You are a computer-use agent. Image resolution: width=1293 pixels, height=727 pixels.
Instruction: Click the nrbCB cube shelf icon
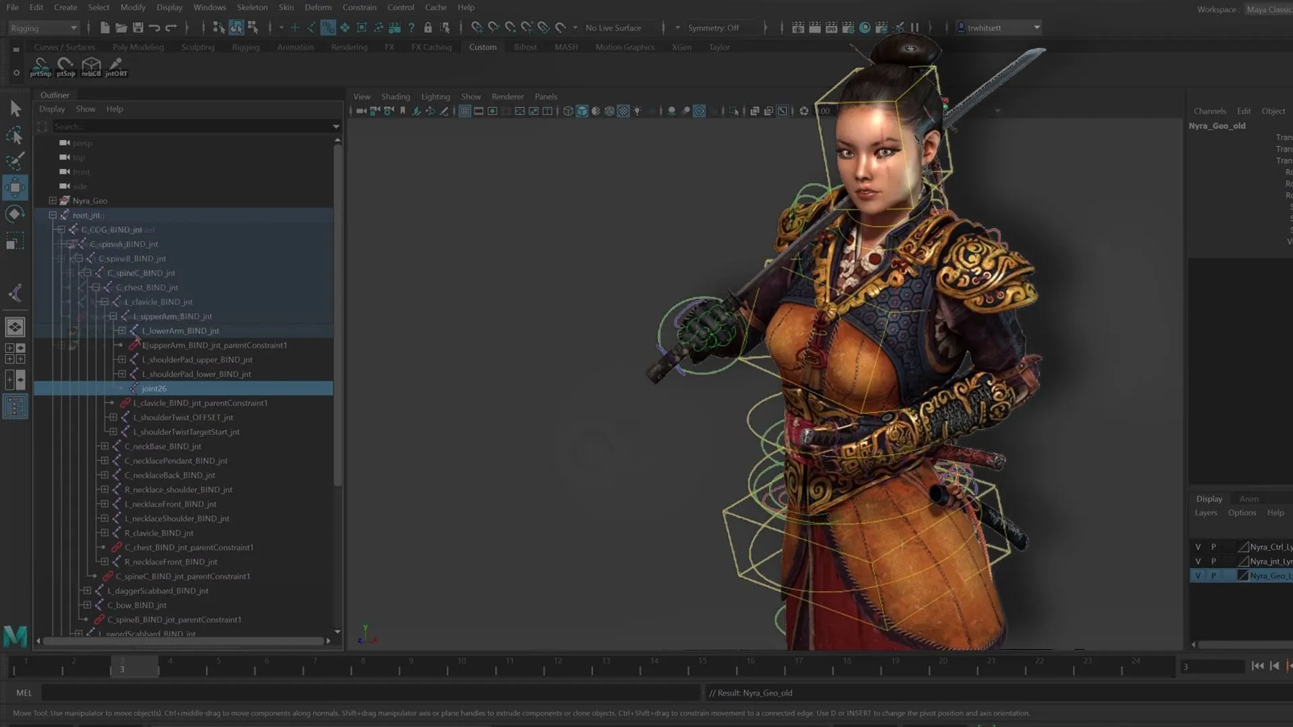point(91,67)
